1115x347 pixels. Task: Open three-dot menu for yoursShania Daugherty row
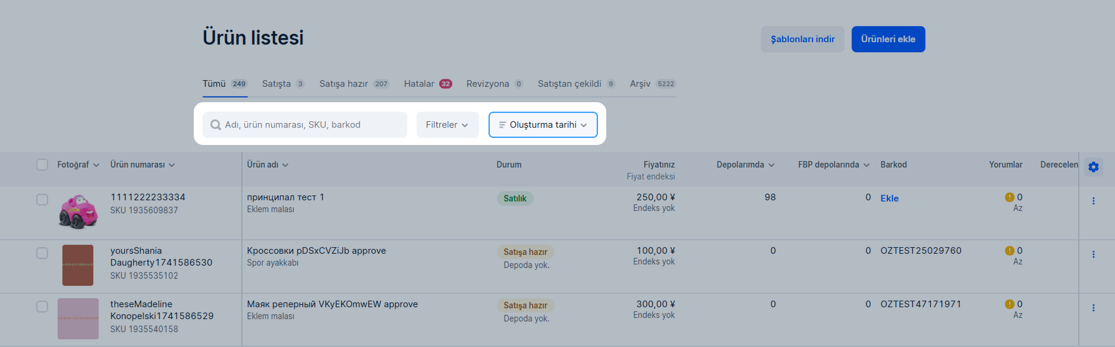1093,254
